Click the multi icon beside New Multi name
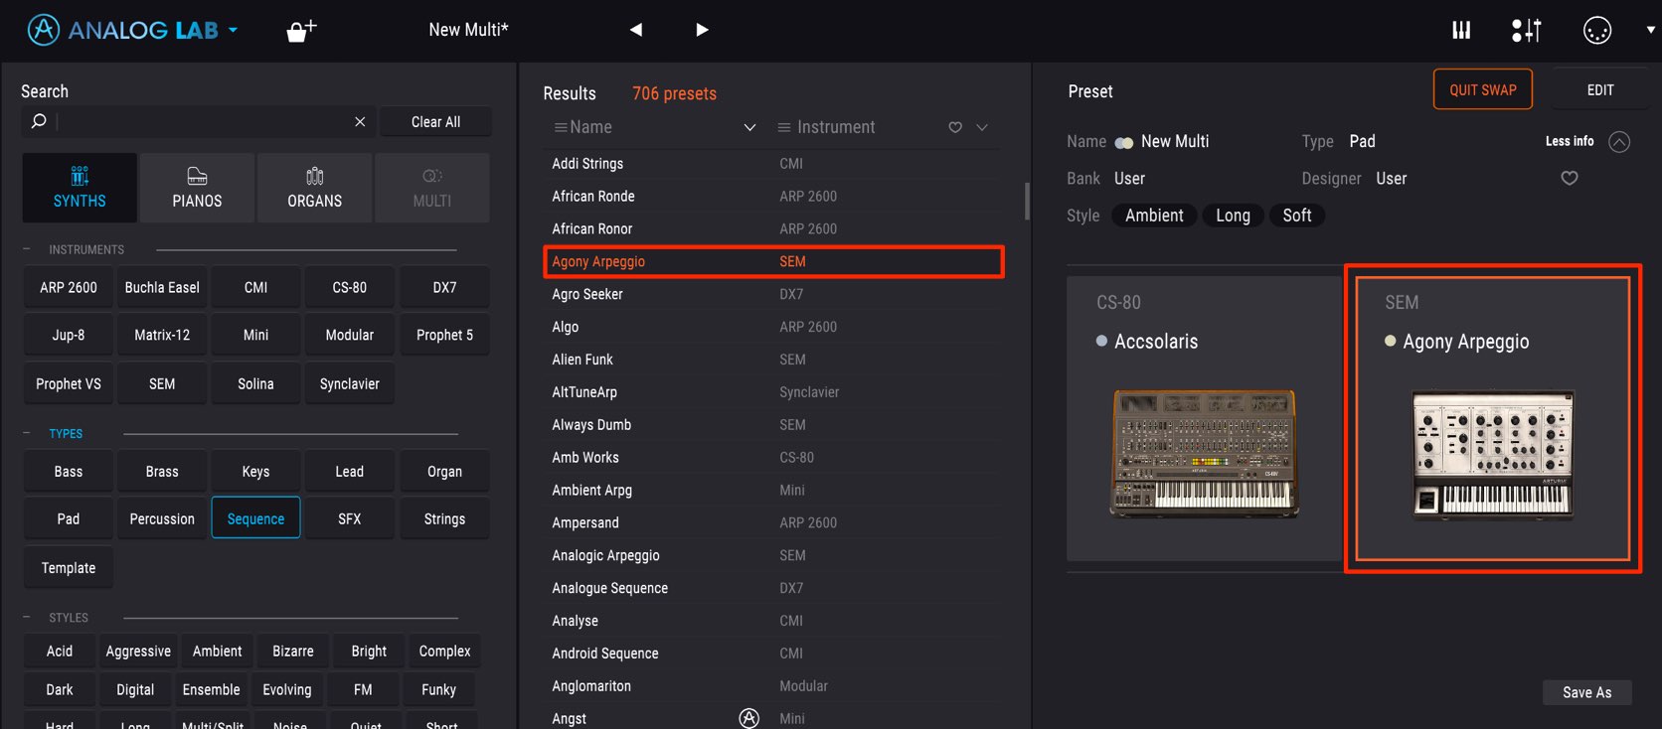 tap(1124, 142)
